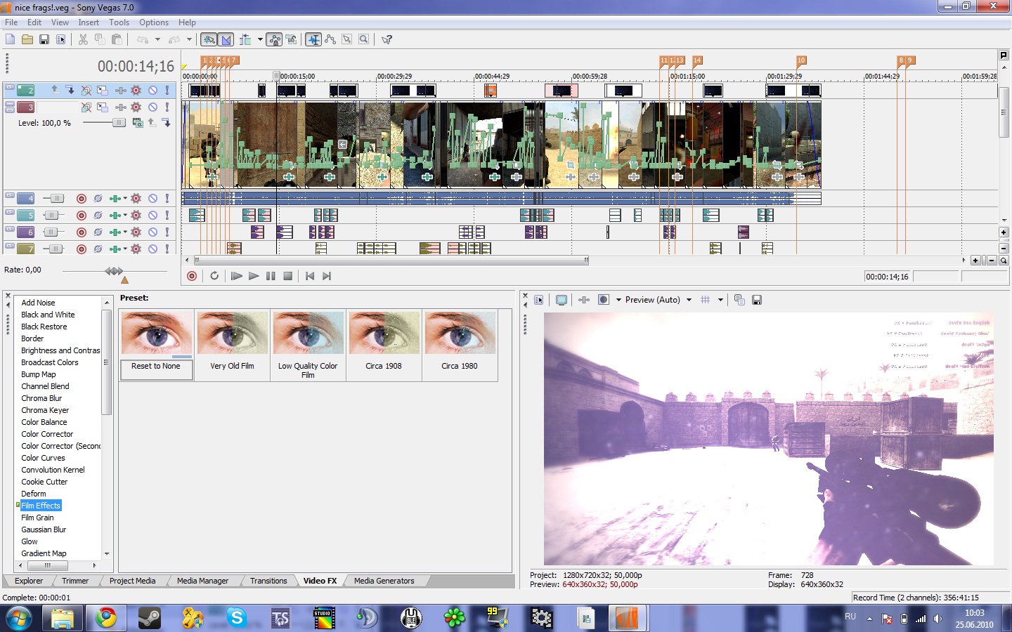Select the Cut scissors icon
The image size is (1012, 632).
pyautogui.click(x=83, y=39)
